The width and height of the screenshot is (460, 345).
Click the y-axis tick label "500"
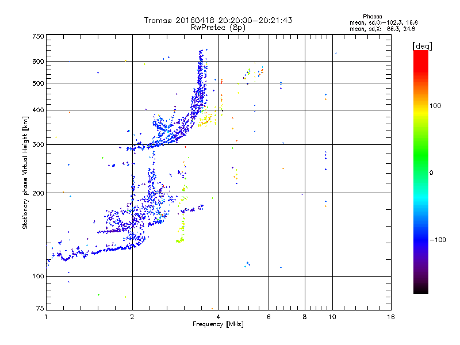coord(38,83)
